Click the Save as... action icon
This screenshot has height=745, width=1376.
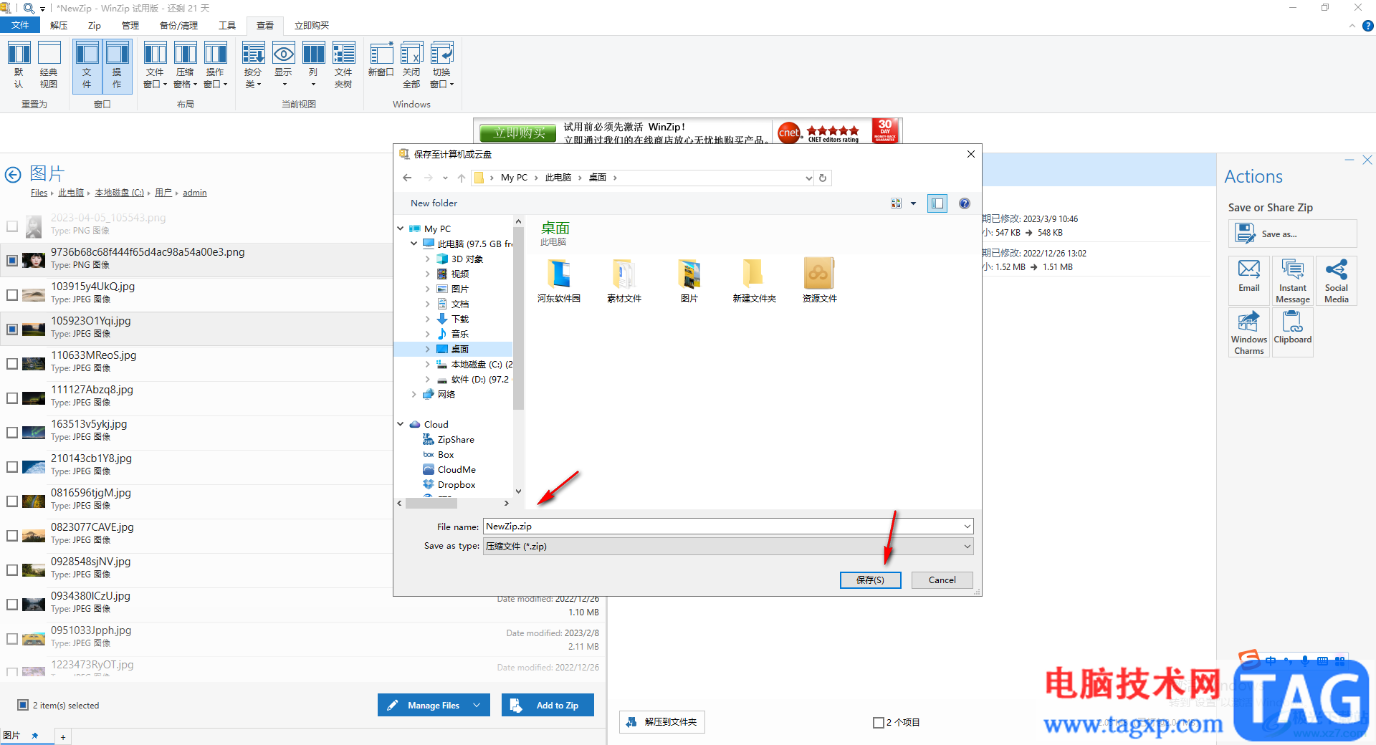tap(1292, 234)
